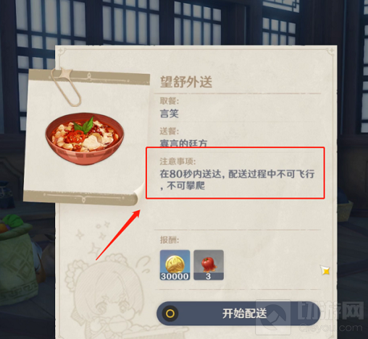
Task: Click the 注意事项 heading
Action: 177,161
